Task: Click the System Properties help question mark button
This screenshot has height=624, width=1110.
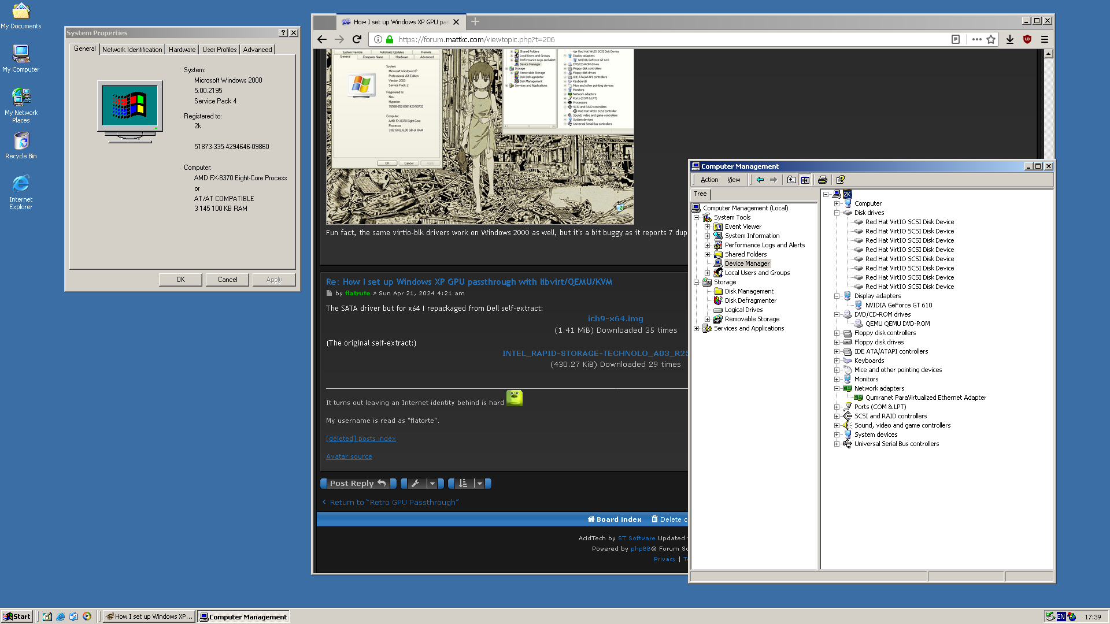Action: tap(283, 33)
